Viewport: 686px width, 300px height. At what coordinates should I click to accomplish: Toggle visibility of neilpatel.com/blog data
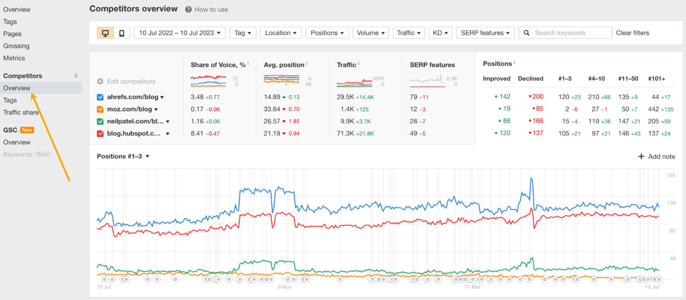click(100, 121)
